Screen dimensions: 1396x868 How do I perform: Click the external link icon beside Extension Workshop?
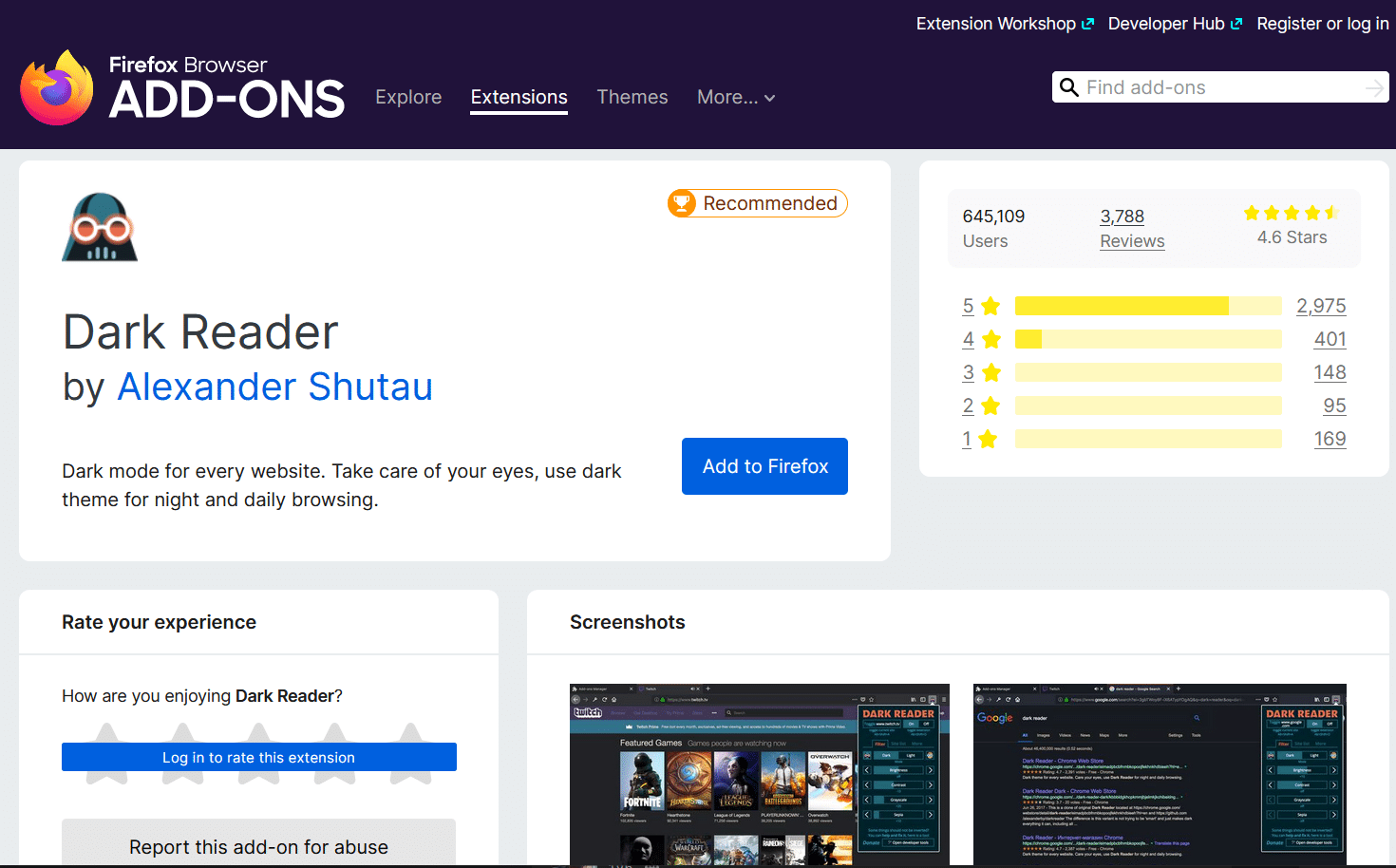pos(1088,23)
